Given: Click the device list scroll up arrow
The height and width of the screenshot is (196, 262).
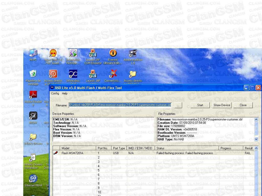Looking at the screenshot, I should pos(256,148).
